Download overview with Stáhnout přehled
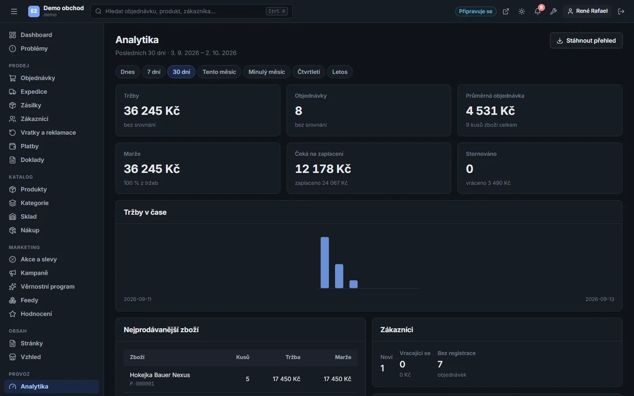The height and width of the screenshot is (396, 634). [x=586, y=40]
